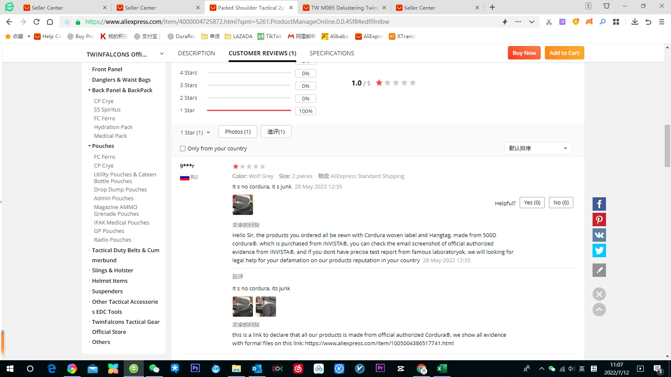Click the Add to Cart button
This screenshot has width=671, height=377.
pyautogui.click(x=564, y=53)
